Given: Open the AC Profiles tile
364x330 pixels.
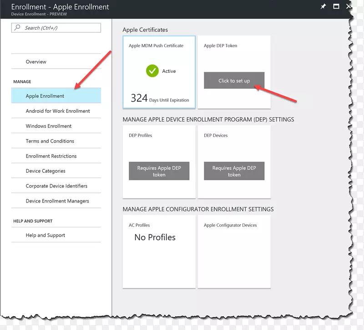Looking at the screenshot, I should tap(159, 252).
